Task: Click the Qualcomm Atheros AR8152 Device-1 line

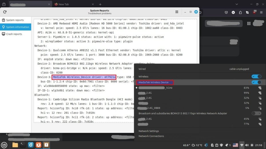Action: (109, 50)
